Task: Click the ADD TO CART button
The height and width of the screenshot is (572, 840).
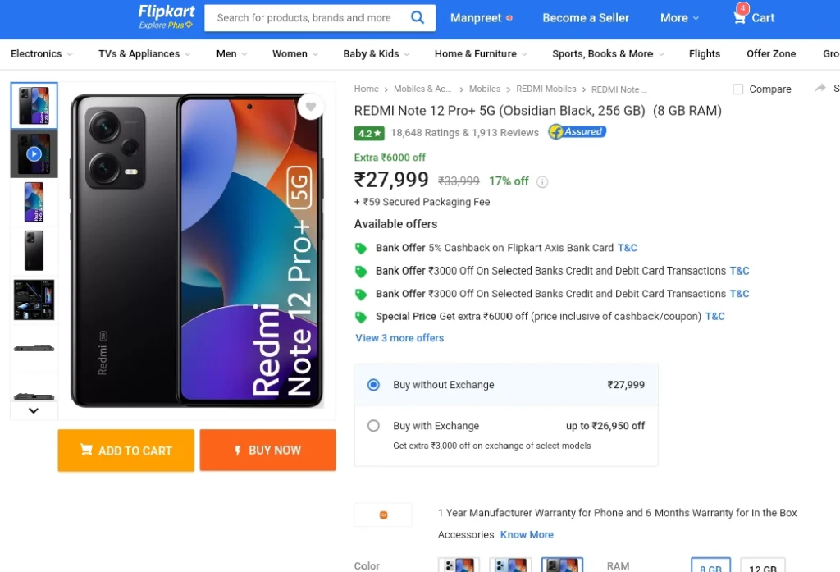Action: (x=126, y=451)
